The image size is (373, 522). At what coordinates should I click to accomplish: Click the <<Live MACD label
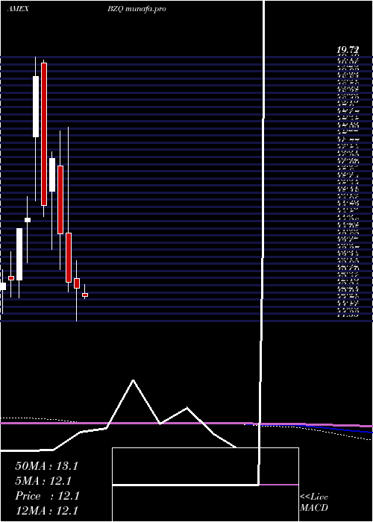click(314, 503)
